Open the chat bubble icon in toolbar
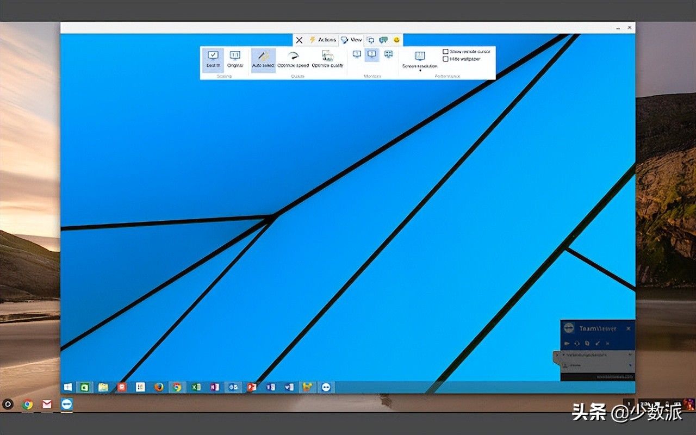 [x=383, y=40]
